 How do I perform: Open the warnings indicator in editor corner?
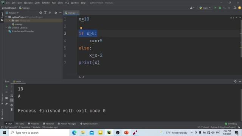(x=232, y=18)
